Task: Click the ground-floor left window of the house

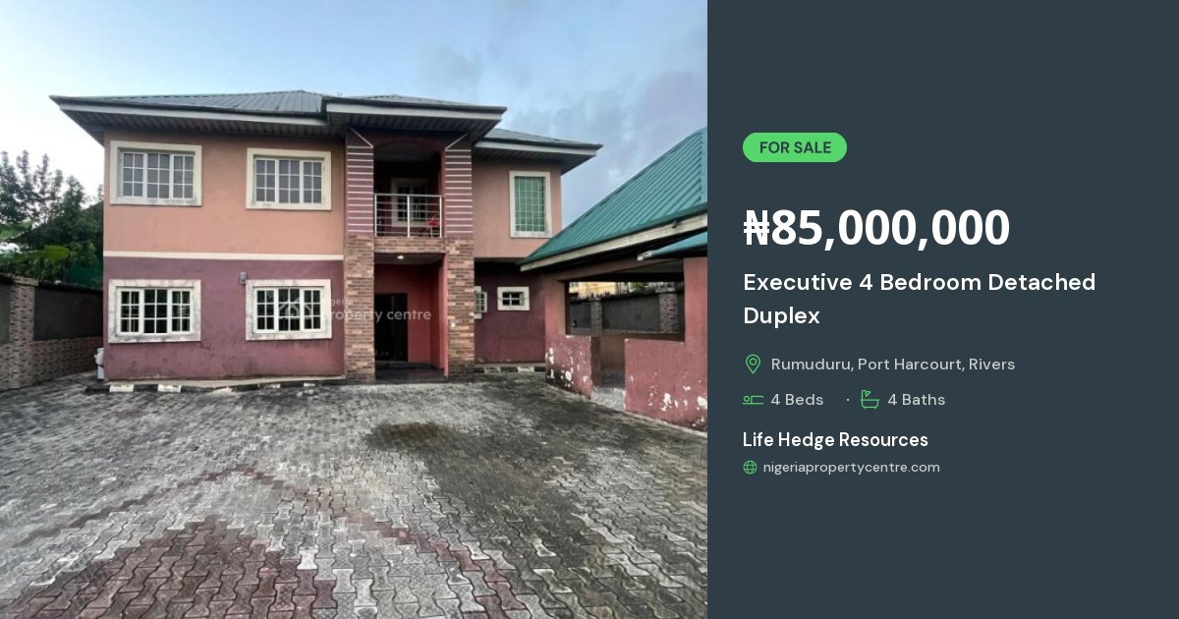Action: [154, 310]
